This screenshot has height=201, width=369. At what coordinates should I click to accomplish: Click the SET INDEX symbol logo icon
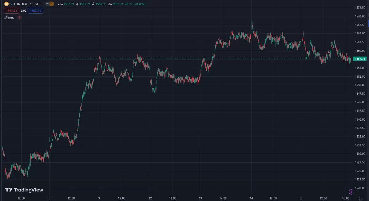(6, 4)
